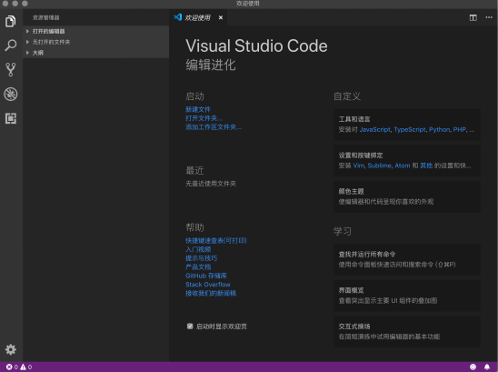Open the GitHub 存储库 link

206,276
